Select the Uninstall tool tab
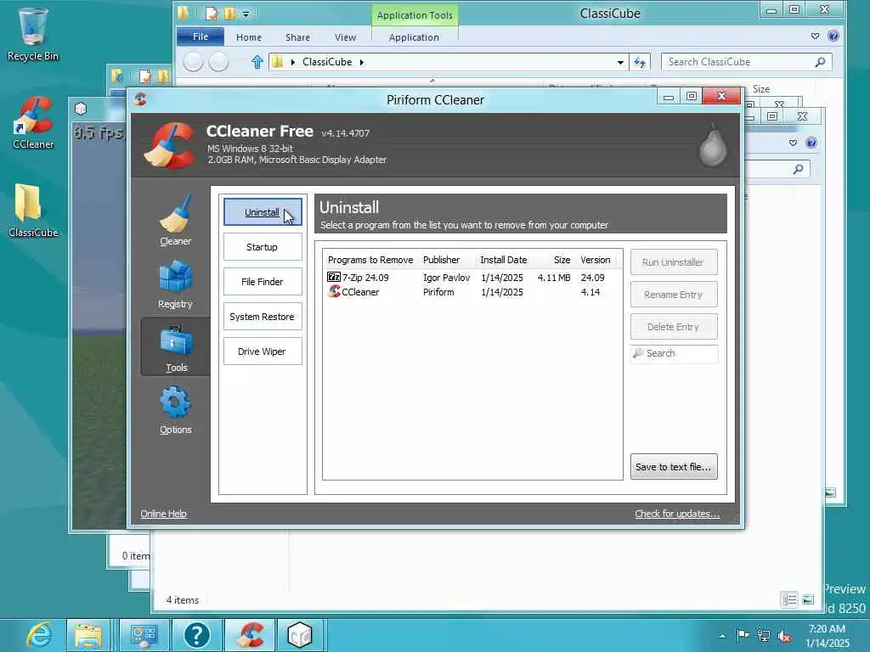870x652 pixels. pos(263,212)
